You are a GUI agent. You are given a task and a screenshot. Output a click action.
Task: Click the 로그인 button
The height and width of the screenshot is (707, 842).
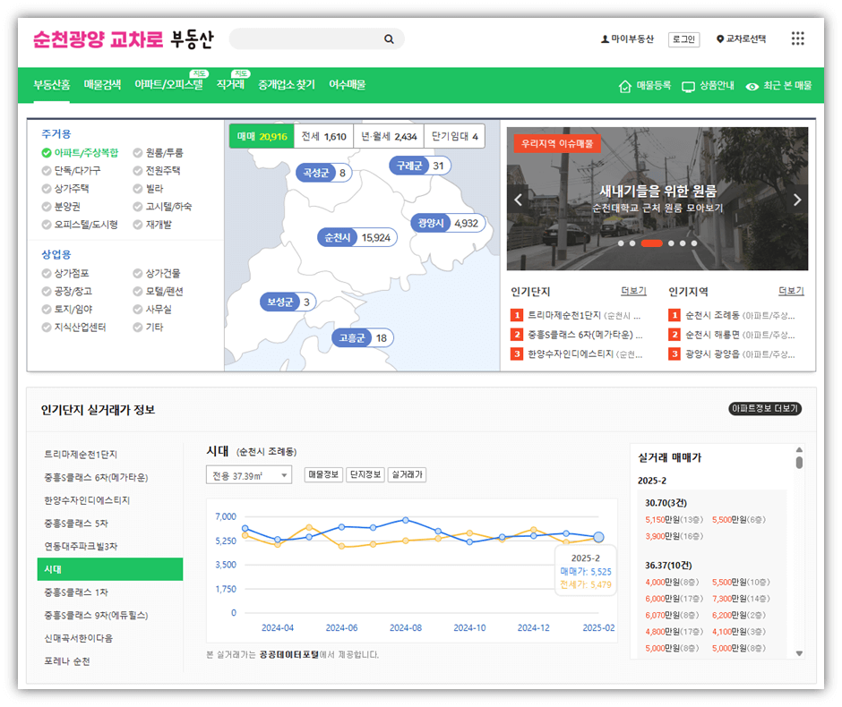[x=683, y=38]
